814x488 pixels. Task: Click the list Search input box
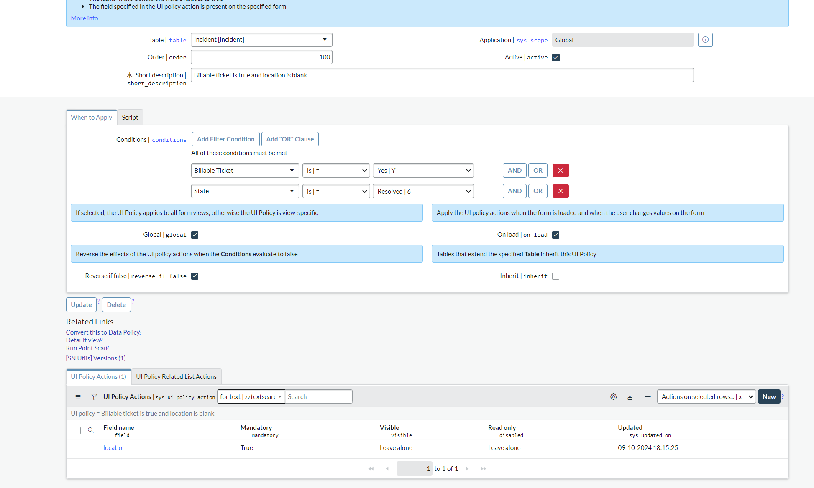[x=319, y=397]
